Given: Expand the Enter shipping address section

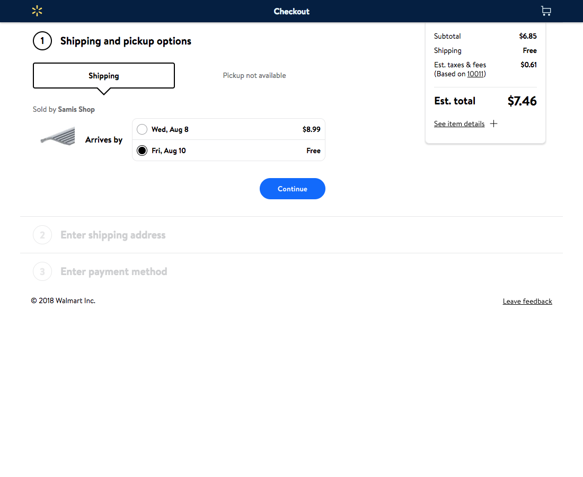Looking at the screenshot, I should click(x=113, y=235).
